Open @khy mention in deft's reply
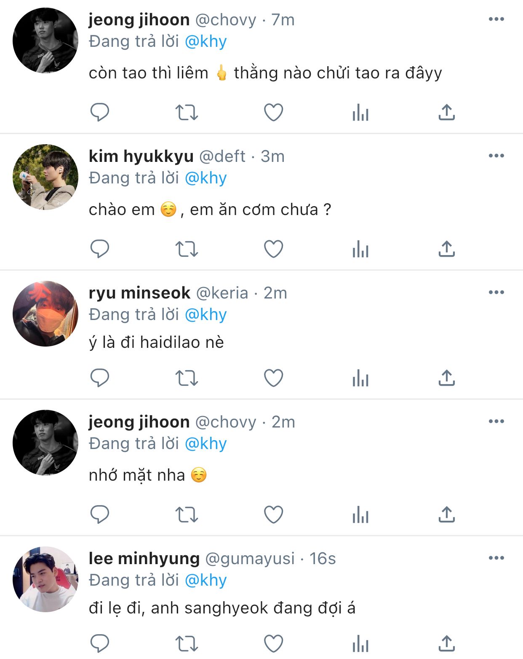The image size is (523, 659). point(205,178)
